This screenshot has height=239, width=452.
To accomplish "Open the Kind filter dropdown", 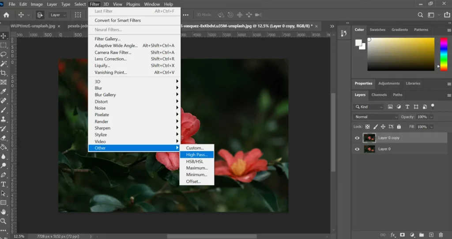I will pyautogui.click(x=369, y=107).
